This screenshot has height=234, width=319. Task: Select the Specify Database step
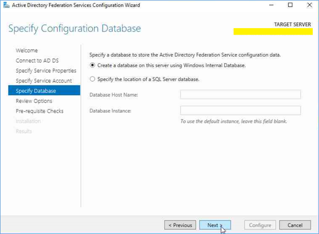(44, 91)
